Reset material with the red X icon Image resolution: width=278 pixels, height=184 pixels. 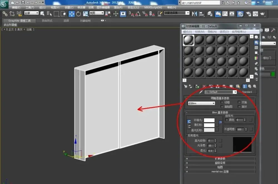click(x=204, y=86)
